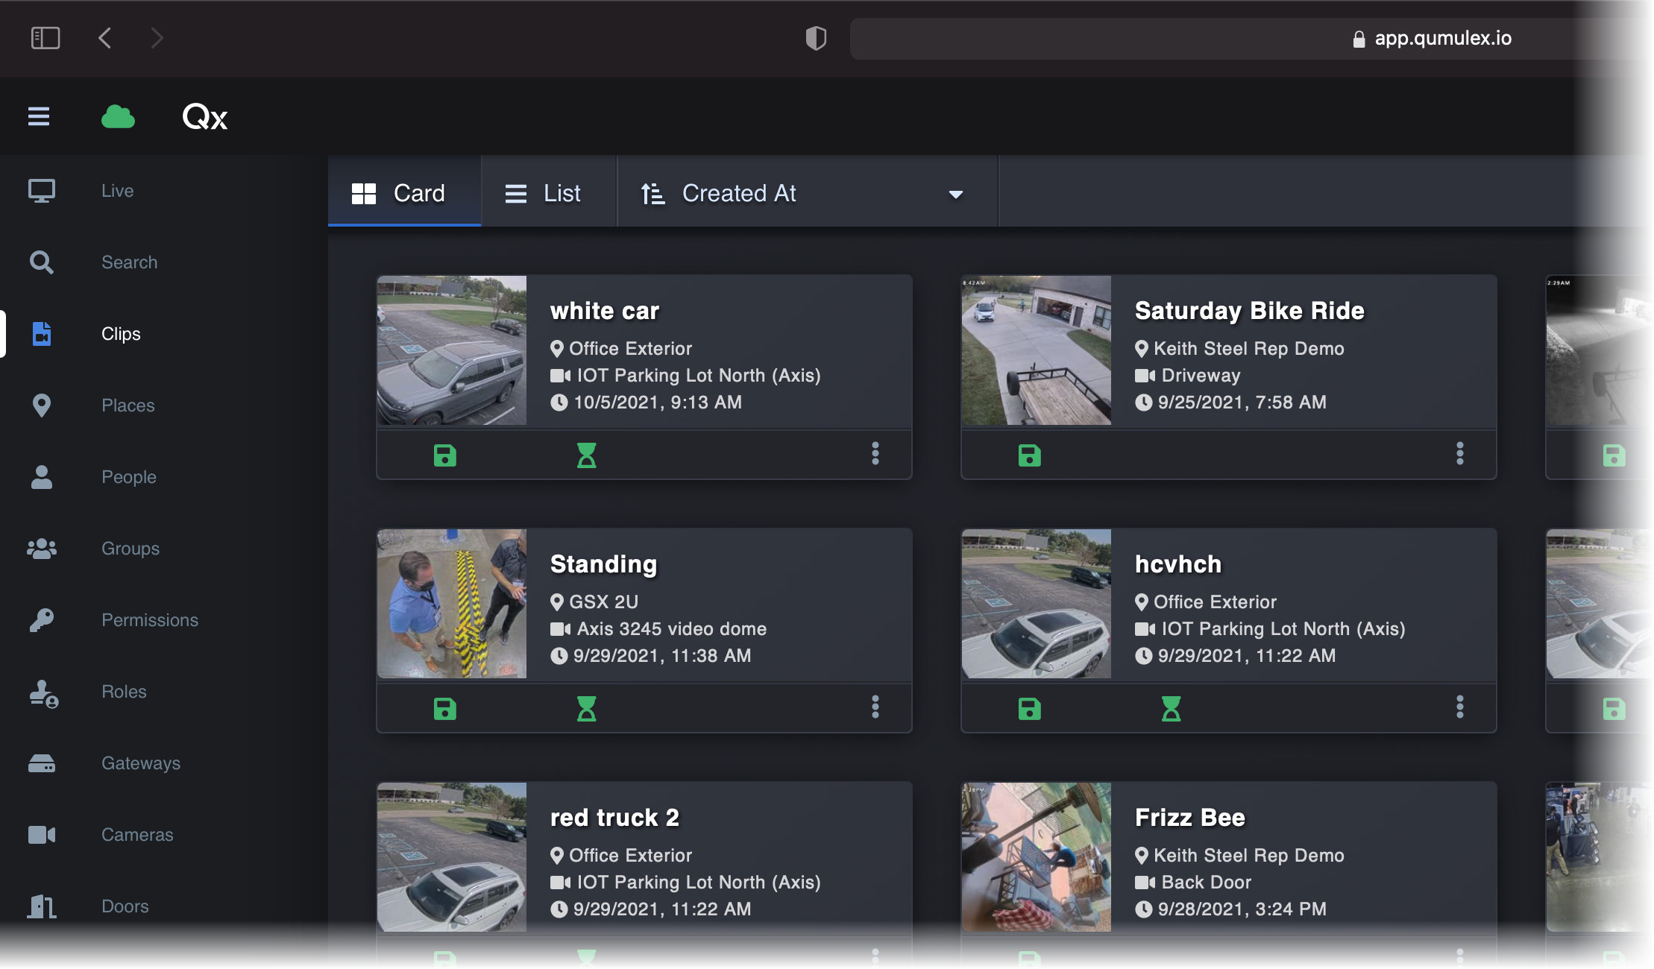Open the Frizz Bee thumbnail

pyautogui.click(x=1037, y=857)
